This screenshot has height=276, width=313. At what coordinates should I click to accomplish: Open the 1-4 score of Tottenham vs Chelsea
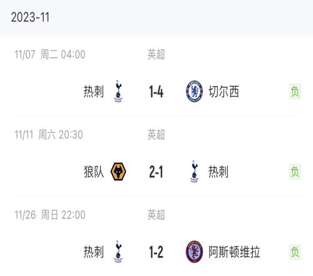coord(156,92)
